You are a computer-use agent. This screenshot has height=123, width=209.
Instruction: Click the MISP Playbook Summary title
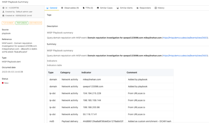click(x=15, y=2)
